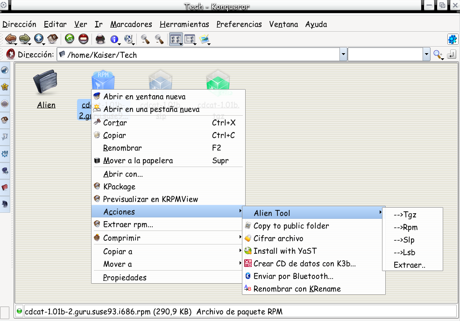The image size is (460, 321).
Task: Choose Extraer.. in Alien Tool submenu
Action: pyautogui.click(x=412, y=265)
